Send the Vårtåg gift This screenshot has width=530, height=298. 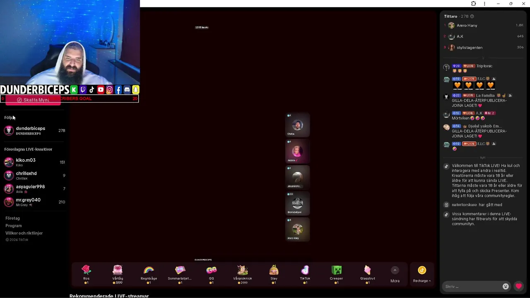pos(118,274)
